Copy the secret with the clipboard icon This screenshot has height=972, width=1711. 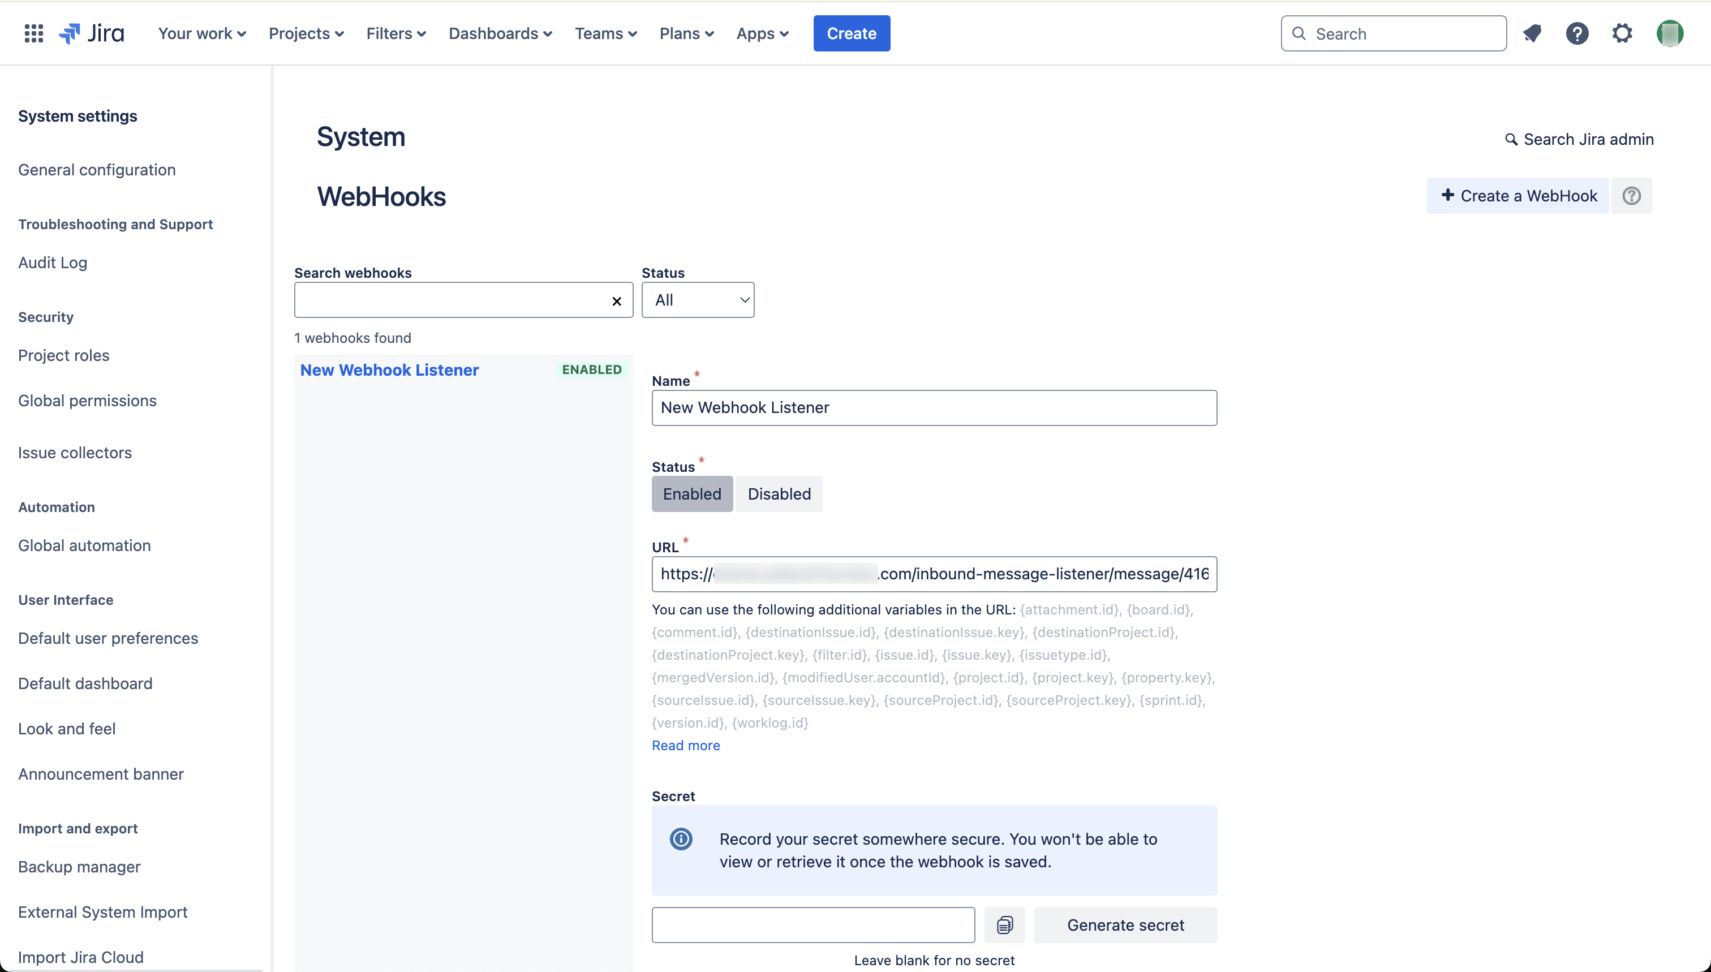click(1005, 924)
